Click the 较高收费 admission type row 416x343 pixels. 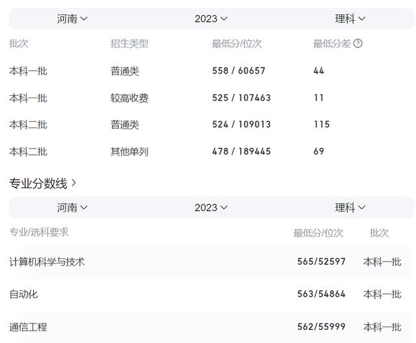129,98
